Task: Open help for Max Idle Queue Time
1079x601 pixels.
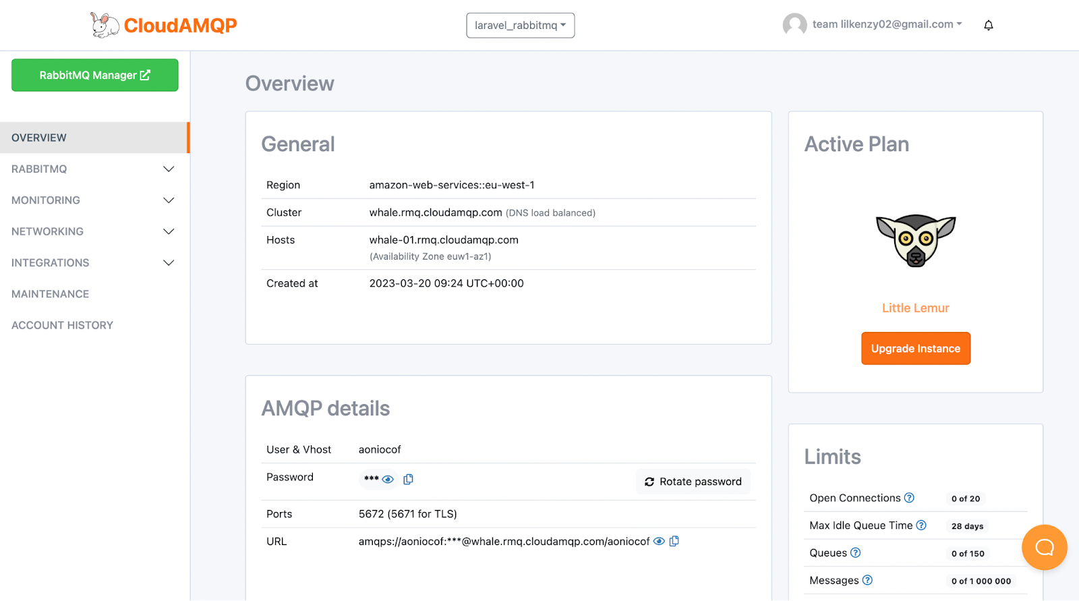Action: (921, 525)
